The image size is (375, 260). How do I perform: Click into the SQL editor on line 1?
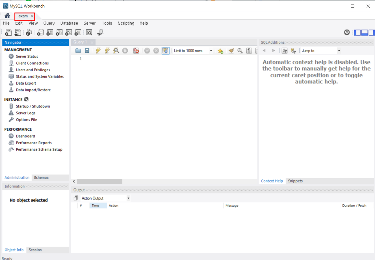pos(170,59)
